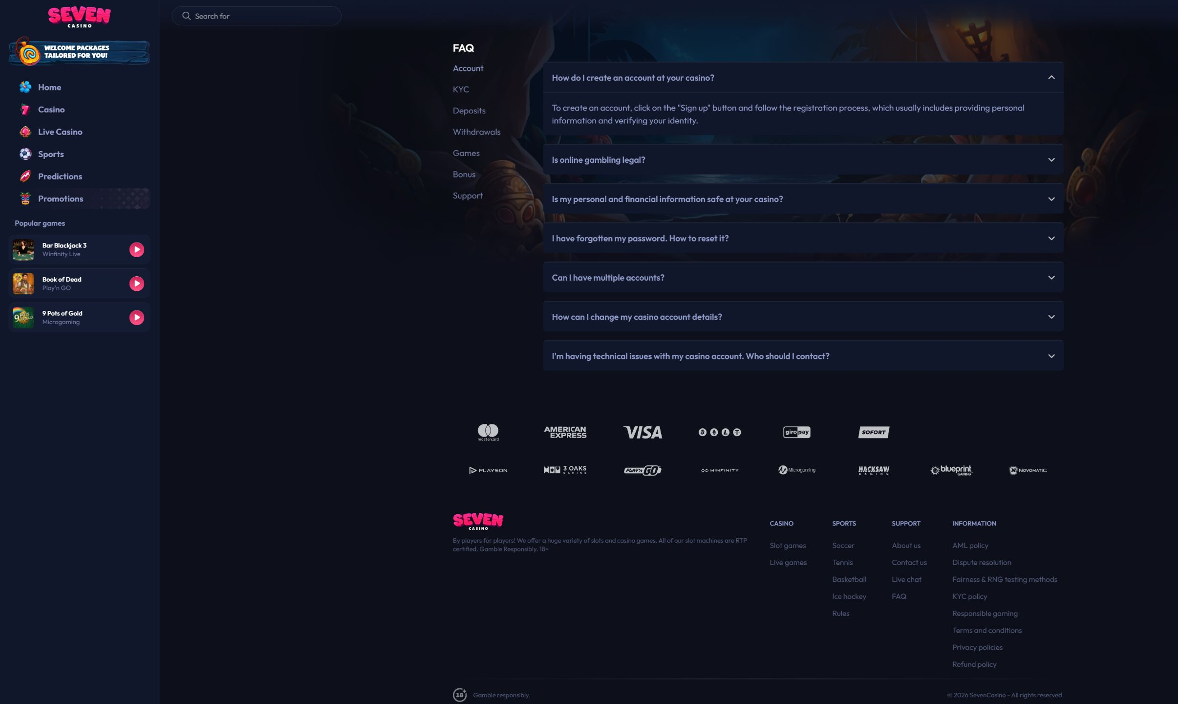Viewport: 1178px width, 704px height.
Task: Click the search magnifier icon
Action: 186,16
